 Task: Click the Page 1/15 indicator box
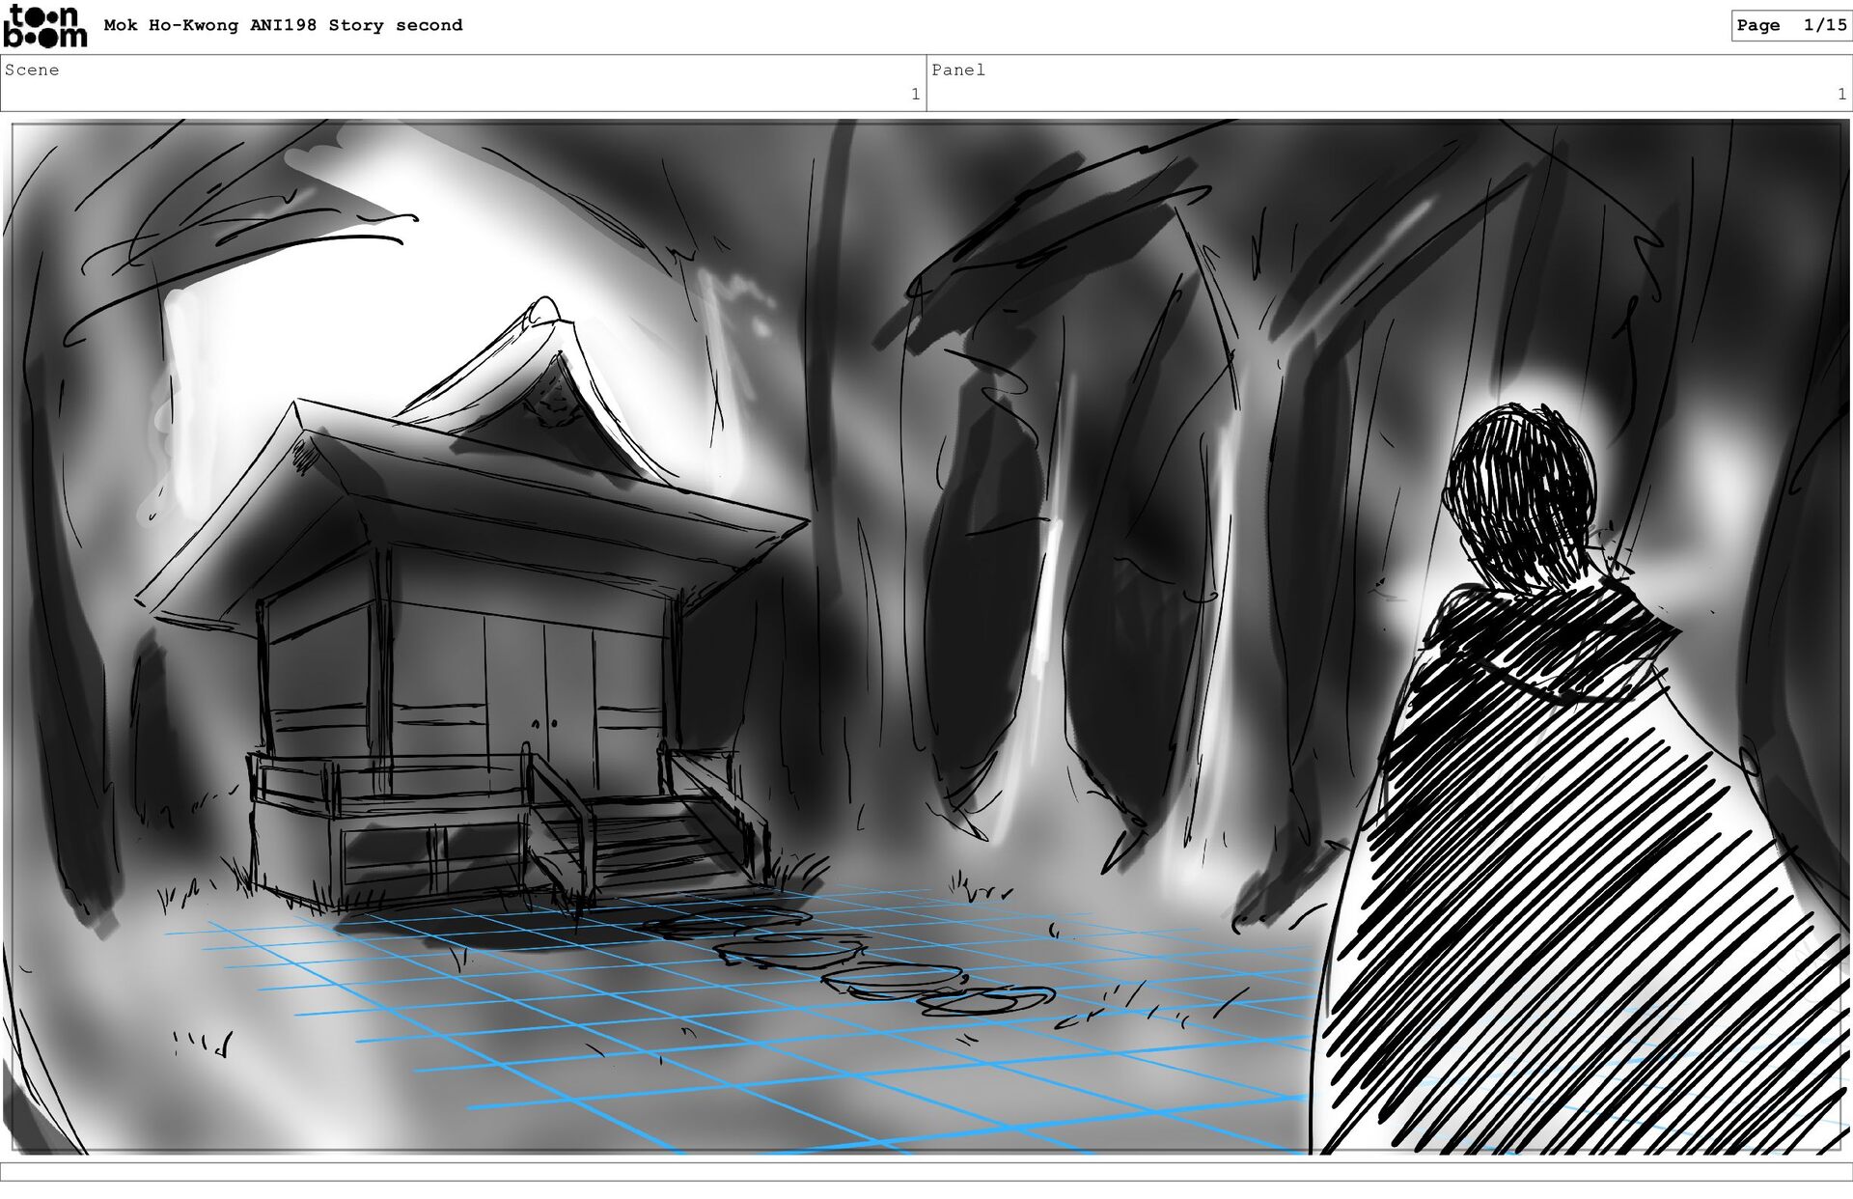click(1790, 26)
